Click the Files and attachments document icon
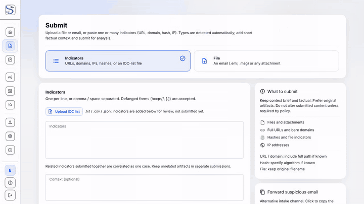The image size is (364, 204). (x=262, y=122)
